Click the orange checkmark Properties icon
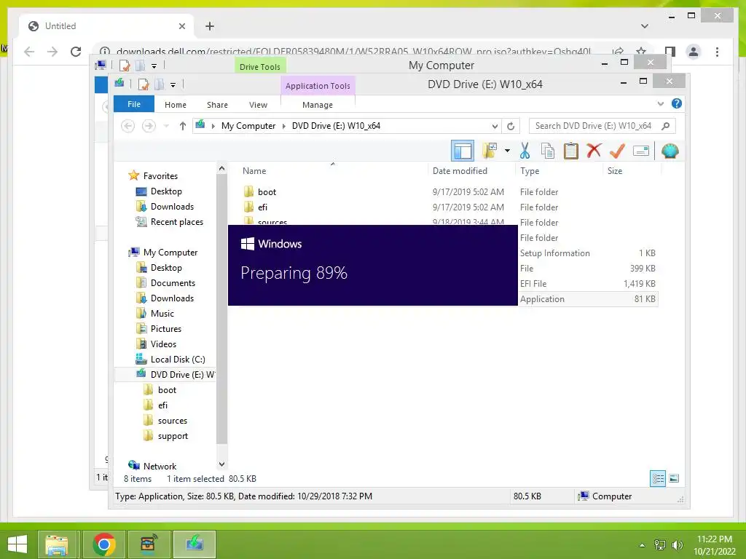 (x=617, y=151)
